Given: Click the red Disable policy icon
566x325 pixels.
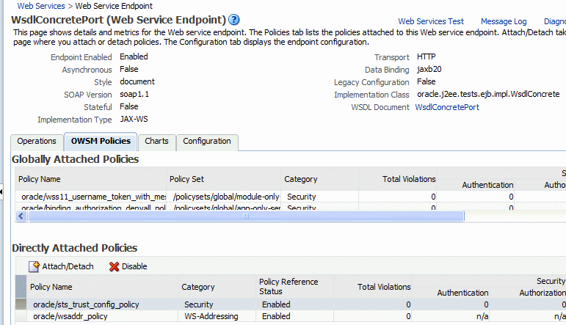Looking at the screenshot, I should [x=114, y=266].
